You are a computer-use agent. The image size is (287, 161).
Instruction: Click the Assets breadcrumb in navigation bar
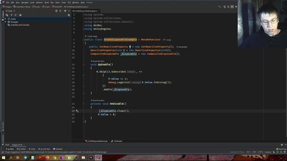(x=36, y=7)
